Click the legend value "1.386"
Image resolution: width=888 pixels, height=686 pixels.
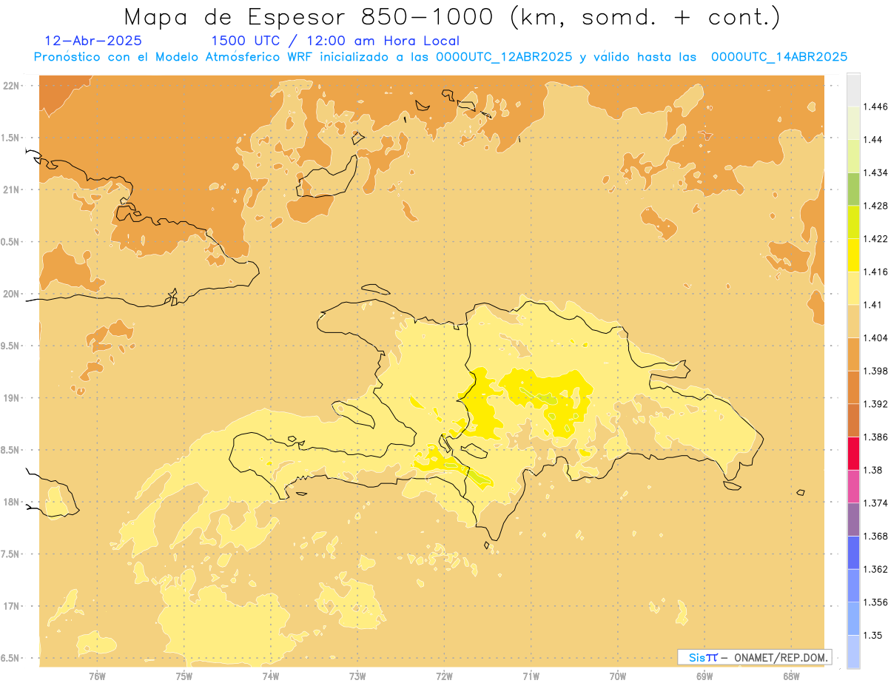pyautogui.click(x=875, y=437)
